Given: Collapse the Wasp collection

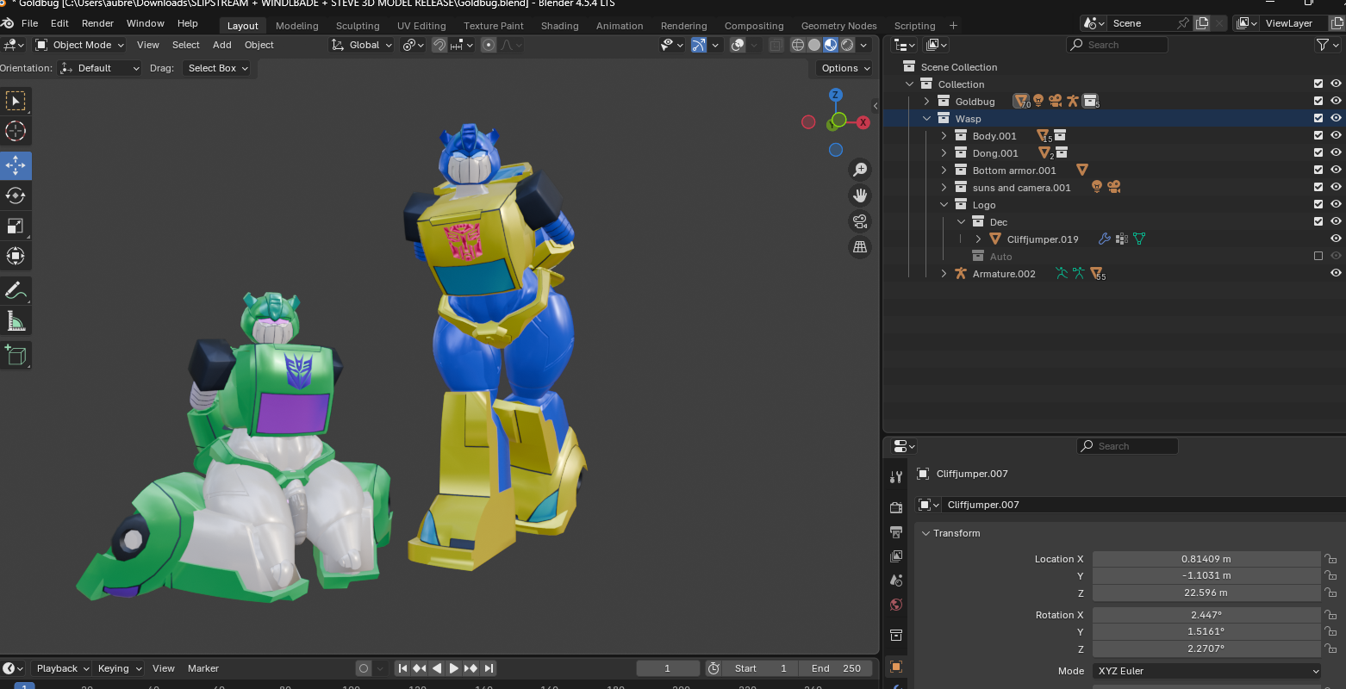Looking at the screenshot, I should click(927, 119).
